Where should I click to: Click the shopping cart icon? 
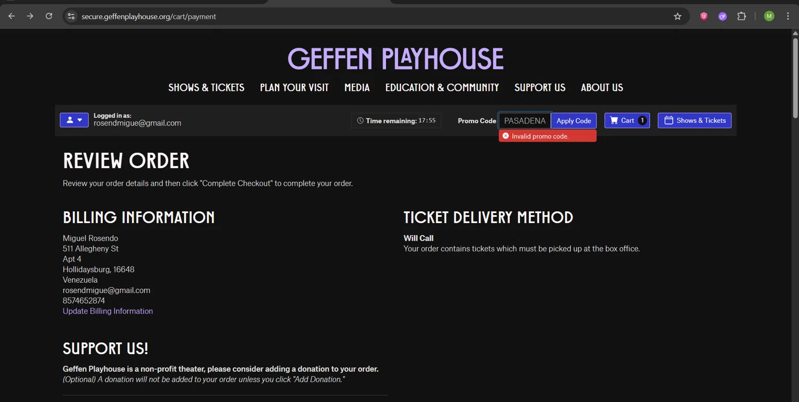click(614, 120)
